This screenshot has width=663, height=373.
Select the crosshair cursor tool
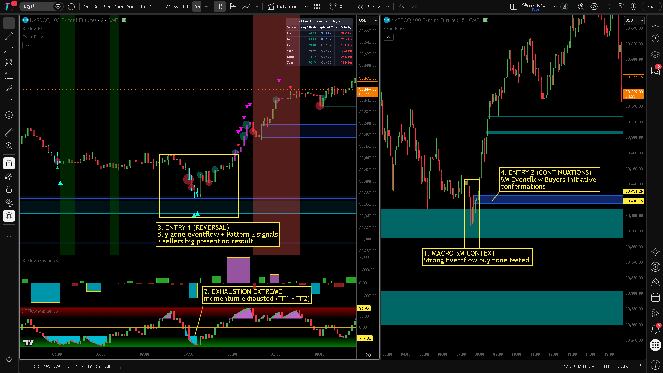(9, 23)
